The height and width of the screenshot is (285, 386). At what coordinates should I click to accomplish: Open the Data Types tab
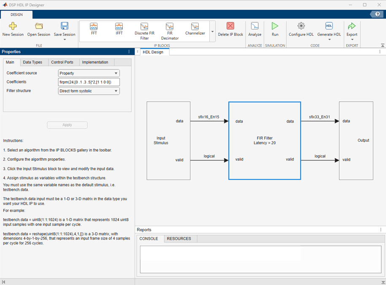[32, 62]
